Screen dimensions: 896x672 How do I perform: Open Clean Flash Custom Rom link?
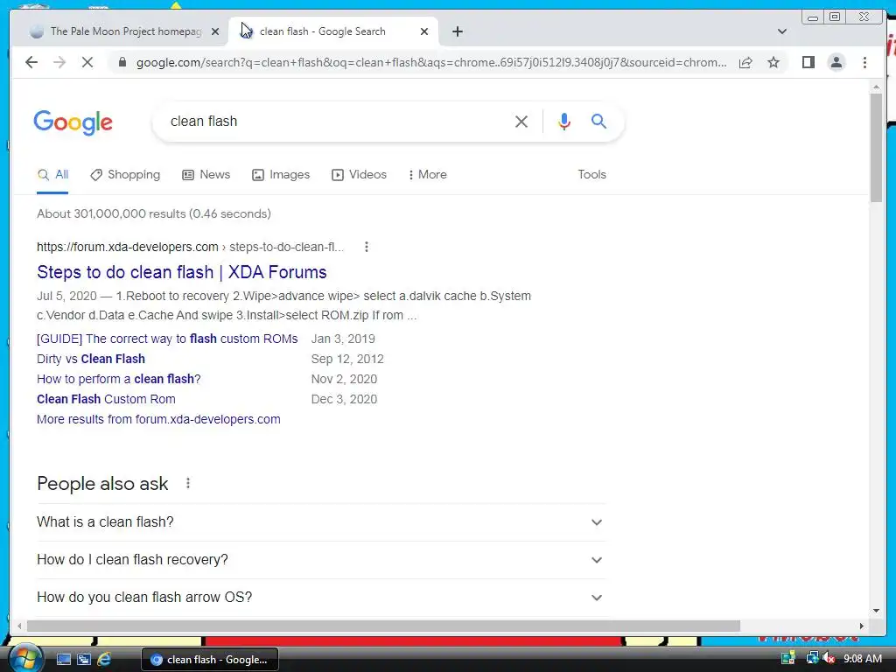[x=106, y=399]
